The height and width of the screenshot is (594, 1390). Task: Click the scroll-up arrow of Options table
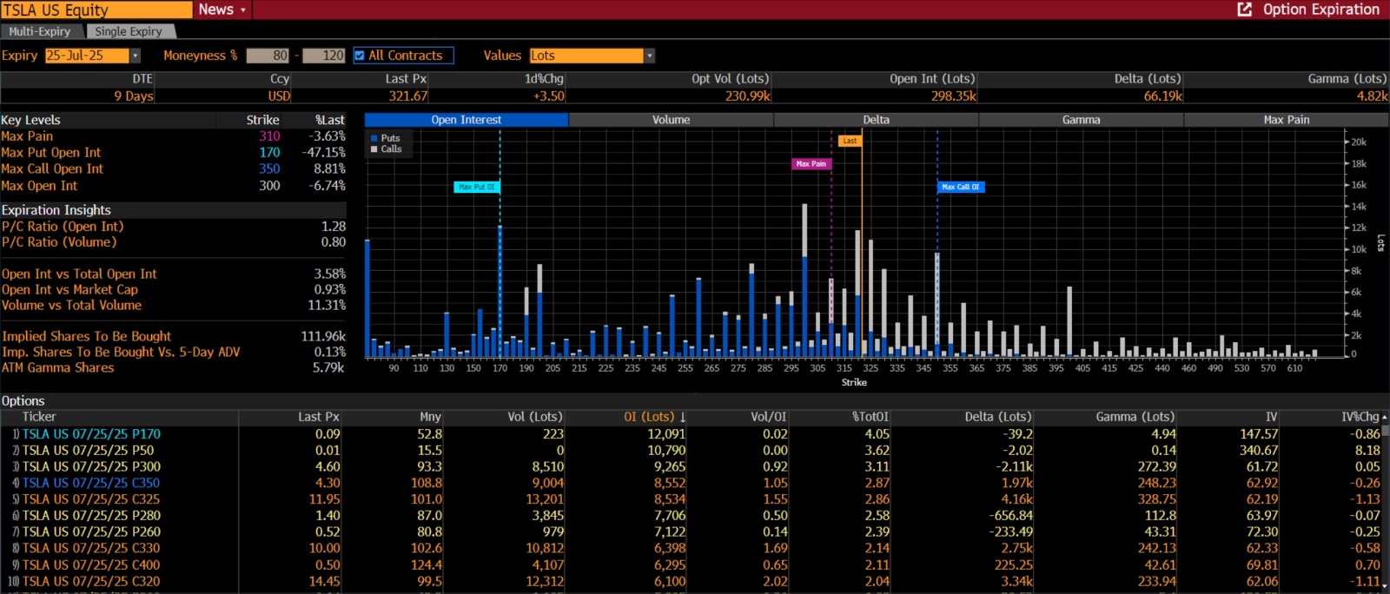[1385, 417]
